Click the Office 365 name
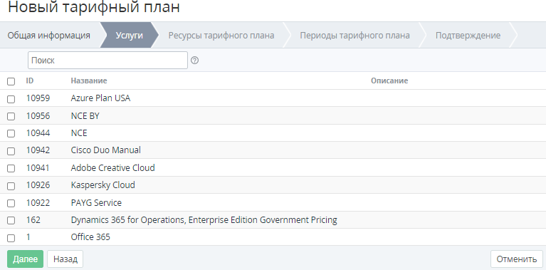This screenshot has width=546, height=270. click(x=90, y=237)
